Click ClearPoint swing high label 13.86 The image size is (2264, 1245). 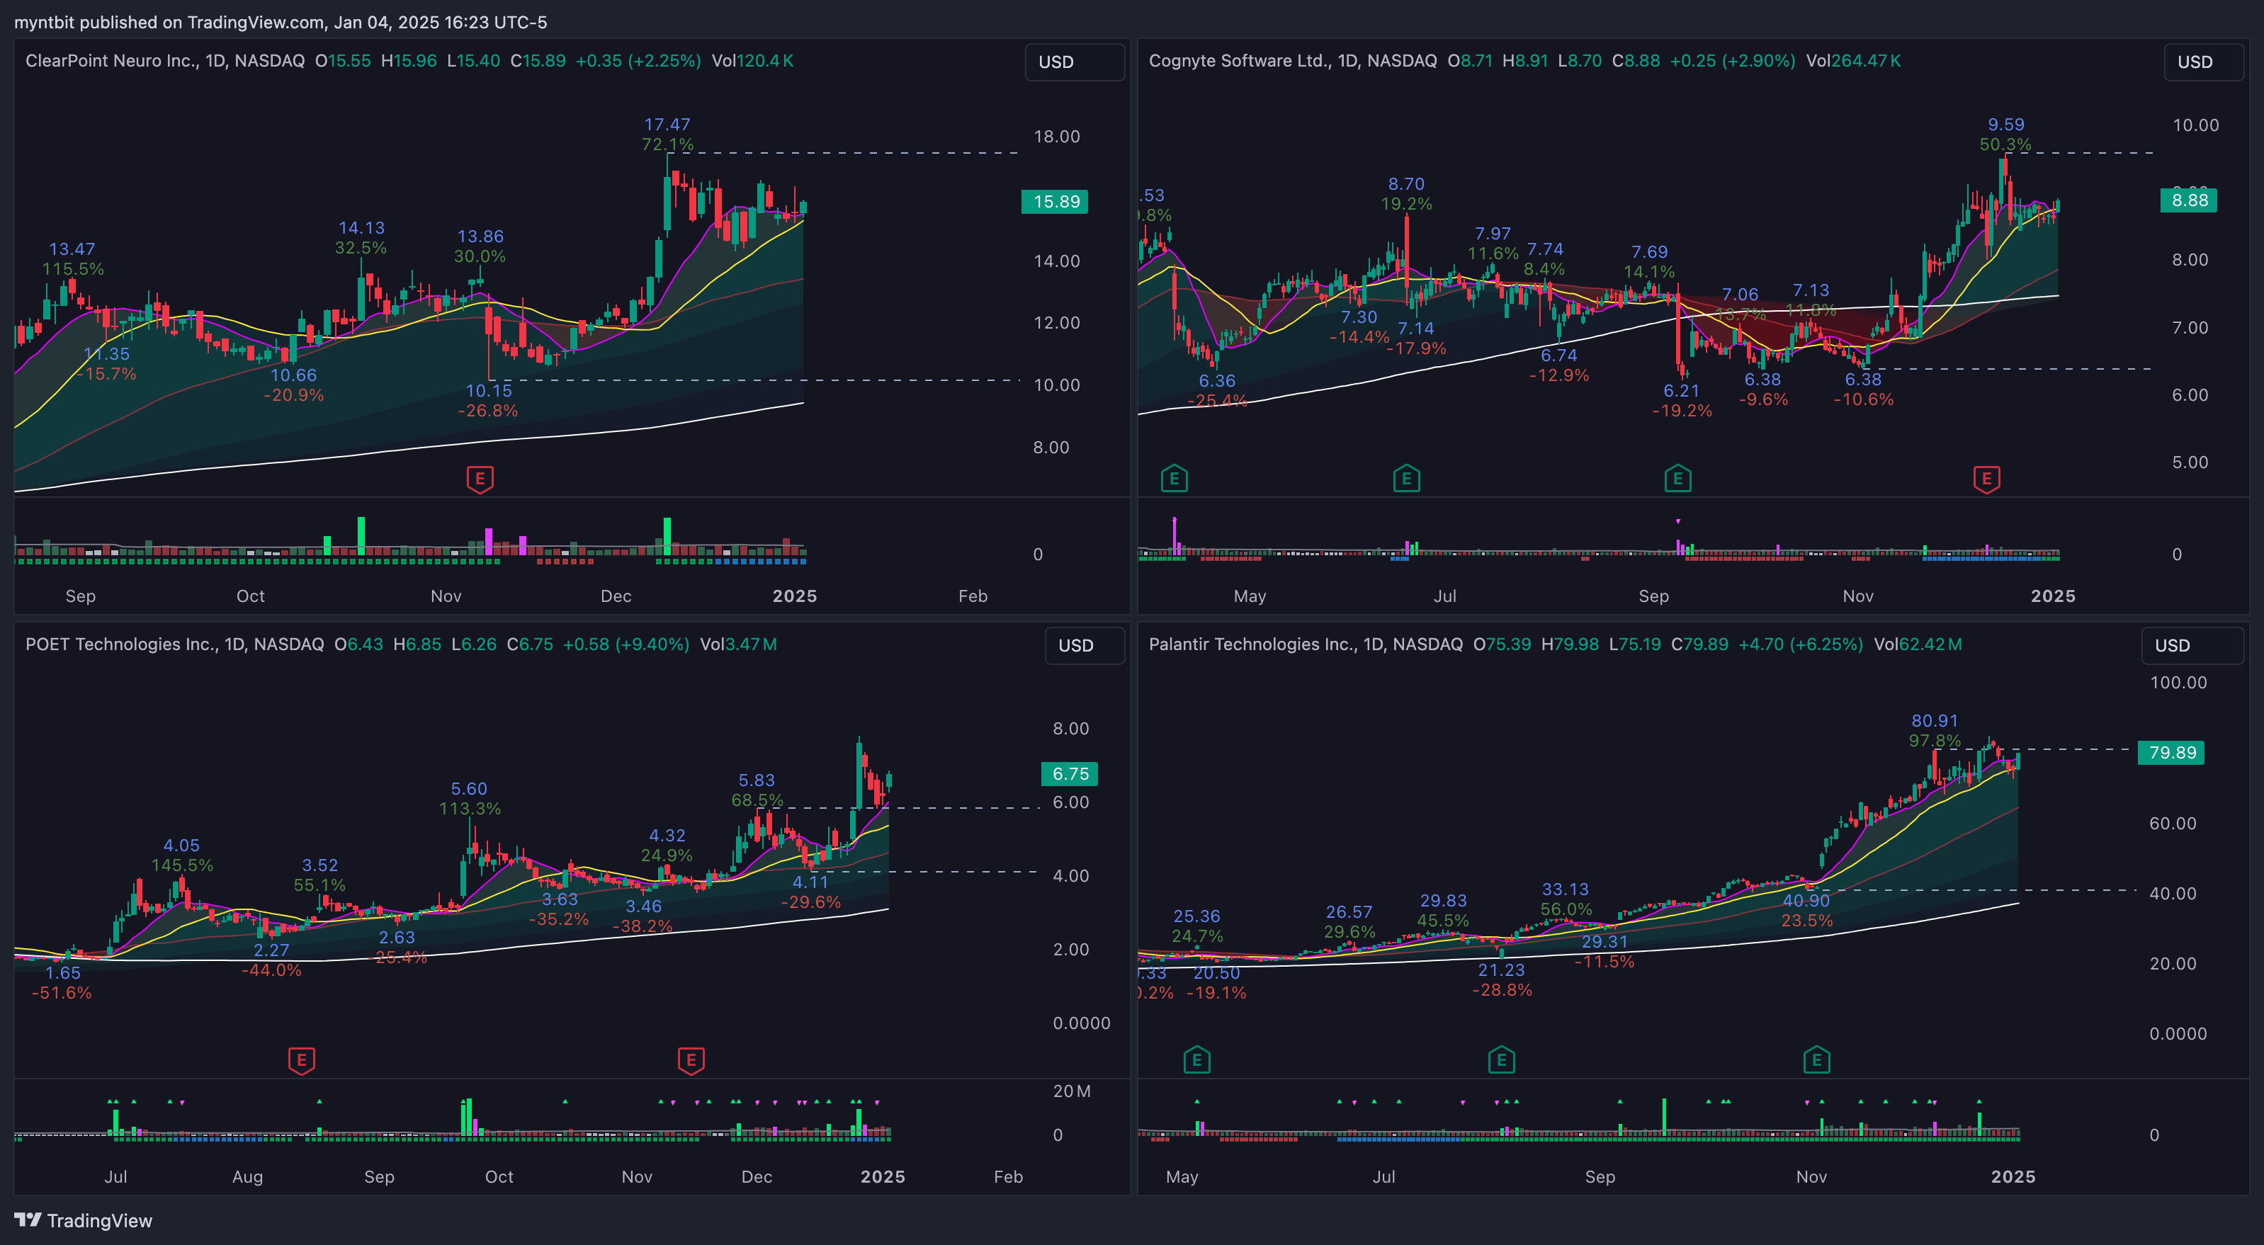[480, 237]
